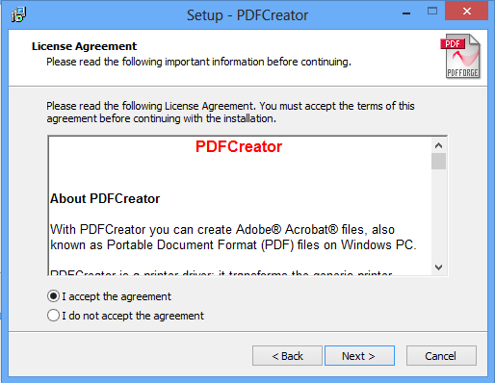
Task: Click inside the license text paragraph
Action: tap(233, 238)
